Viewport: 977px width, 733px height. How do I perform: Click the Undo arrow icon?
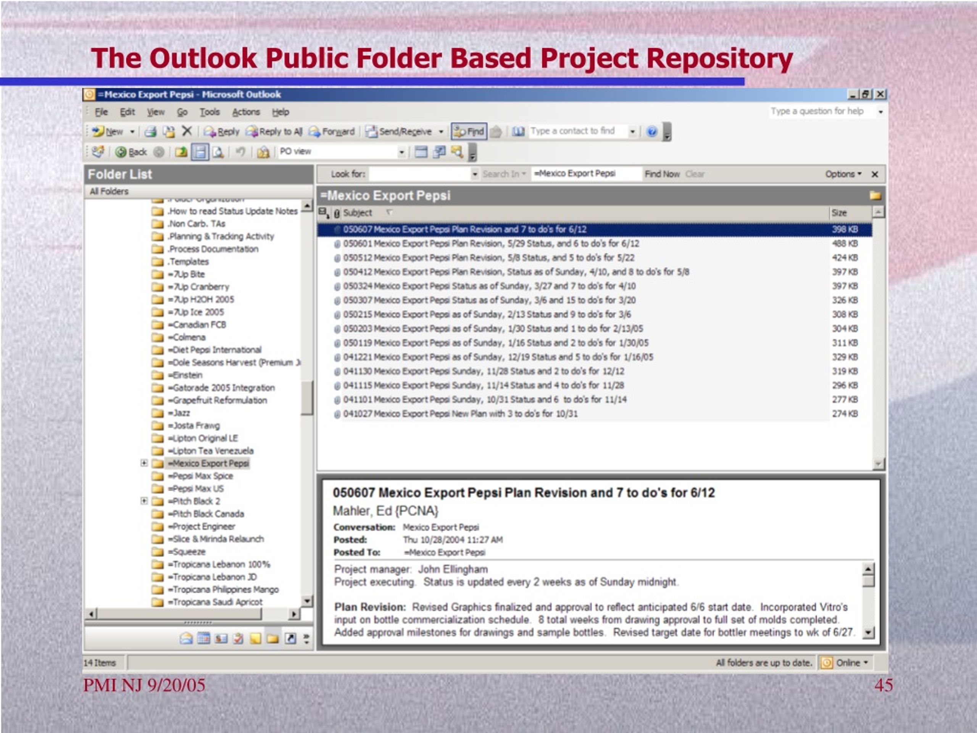coord(240,152)
